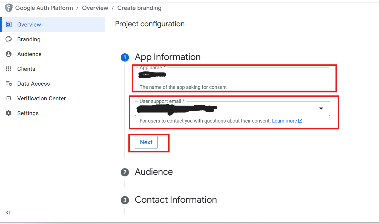This screenshot has width=379, height=224.
Task: Click the Data Access list-gear icon
Action: [x=9, y=84]
